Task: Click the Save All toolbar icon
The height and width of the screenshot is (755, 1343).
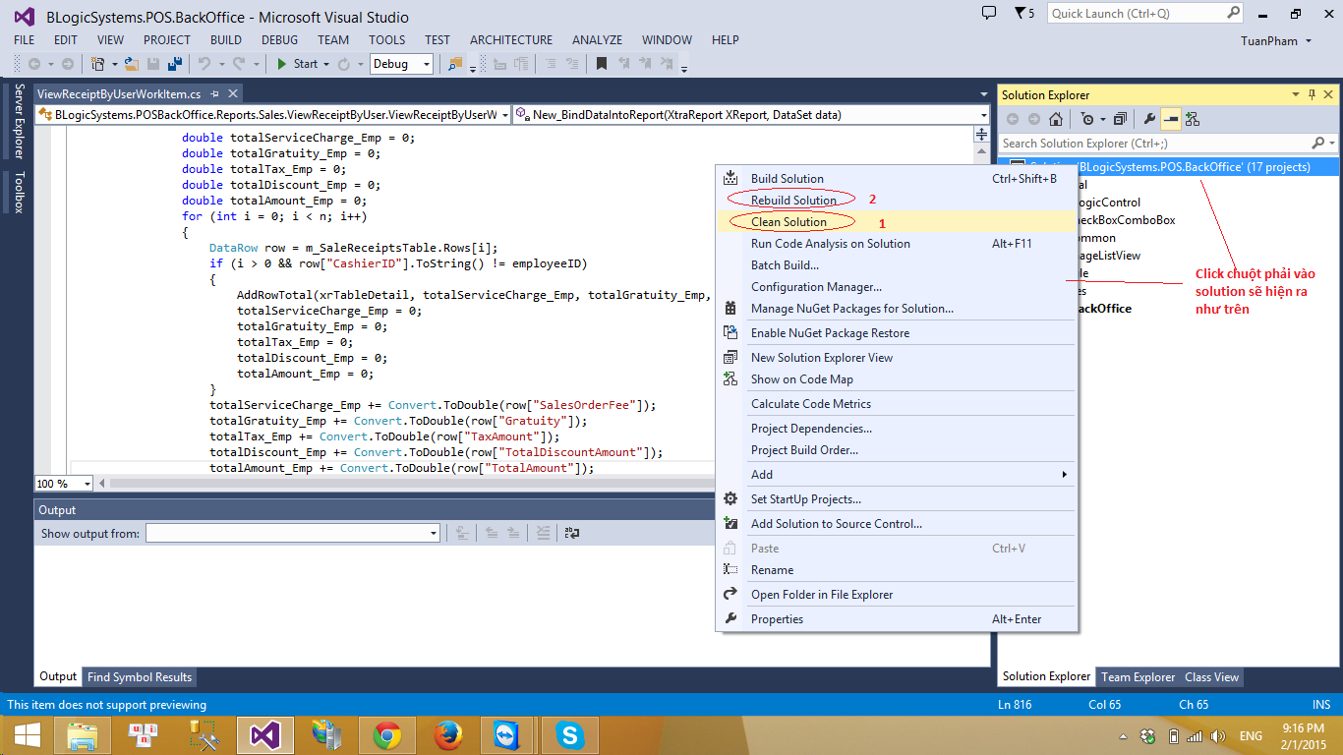Action: [175, 64]
